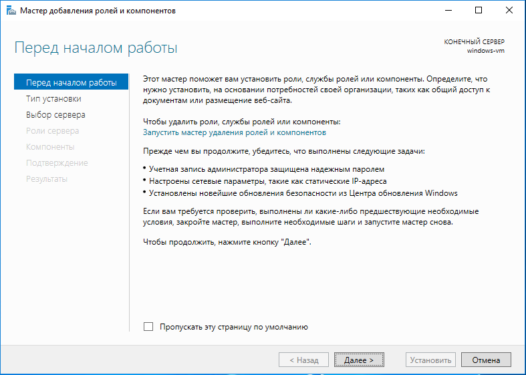Click the 'Перед началом работы' page heading
The image size is (526, 375).
[96, 47]
